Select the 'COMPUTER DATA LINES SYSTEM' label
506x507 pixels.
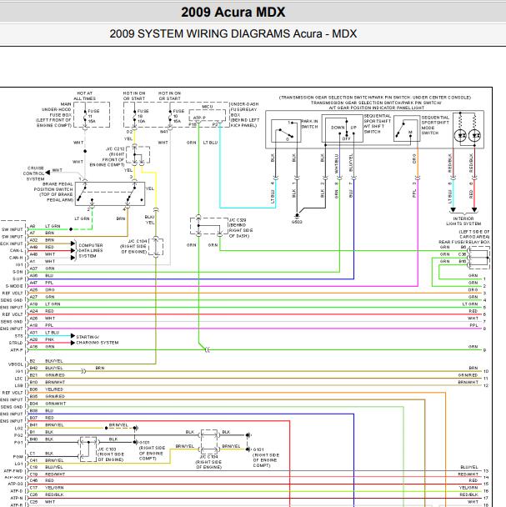91,251
